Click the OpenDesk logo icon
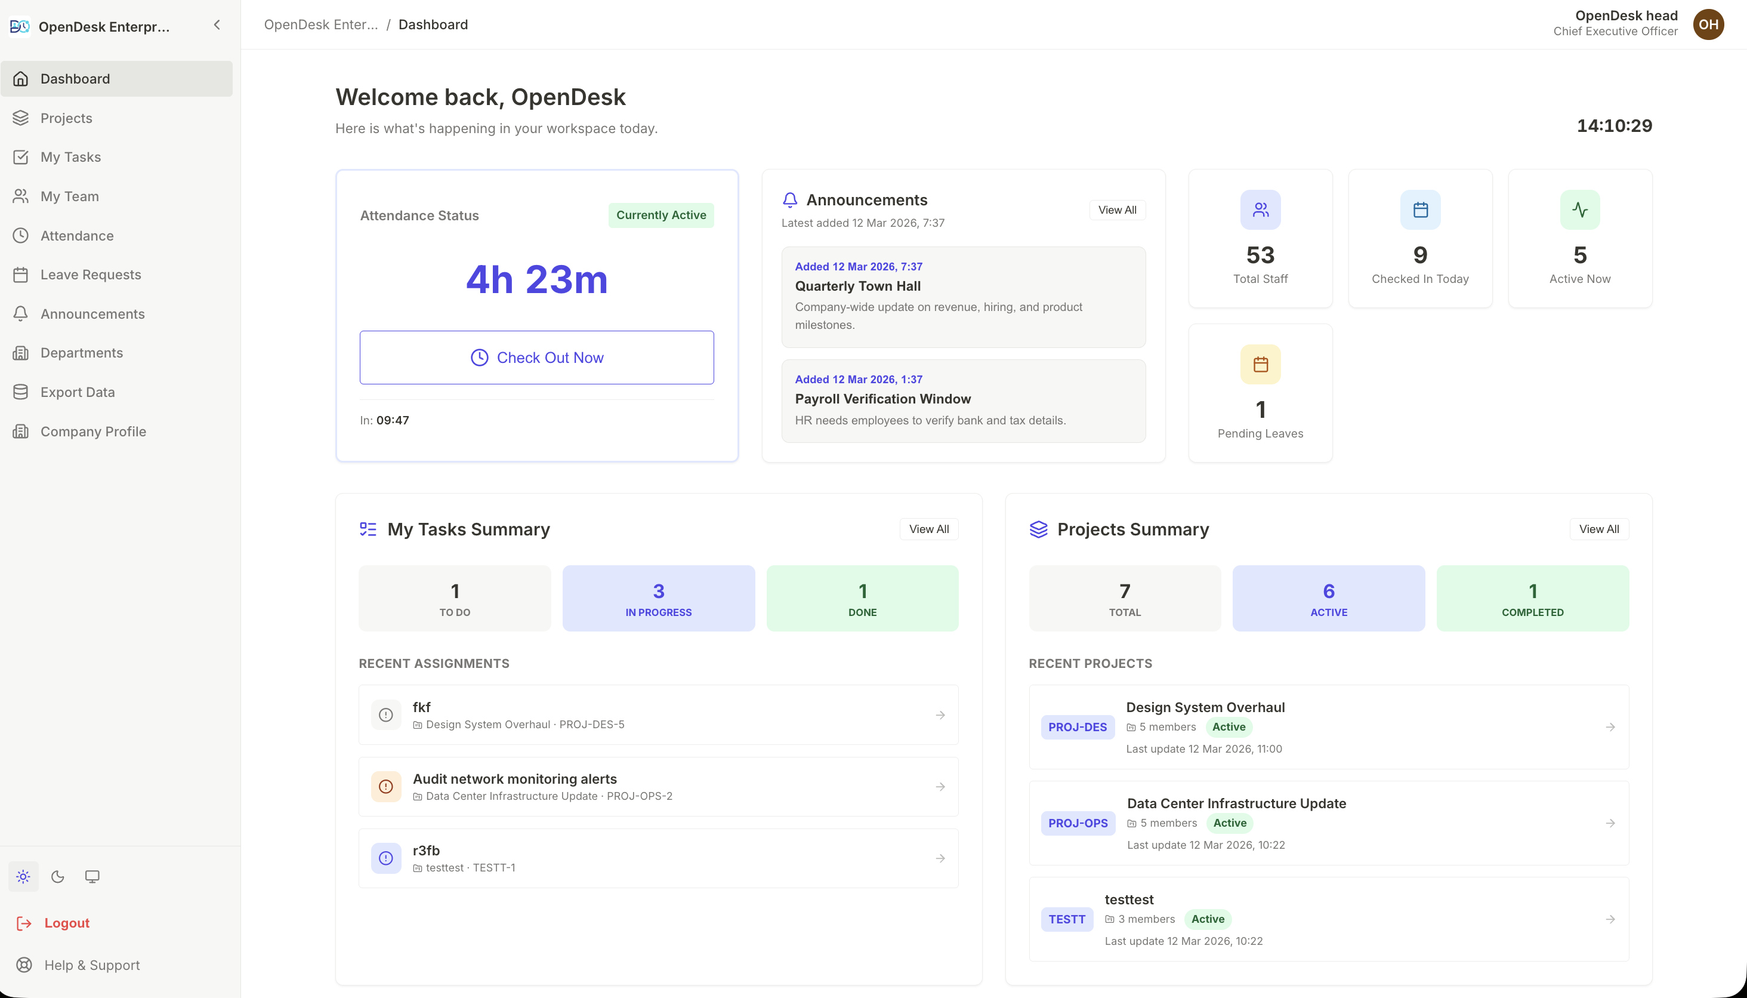 [x=20, y=26]
